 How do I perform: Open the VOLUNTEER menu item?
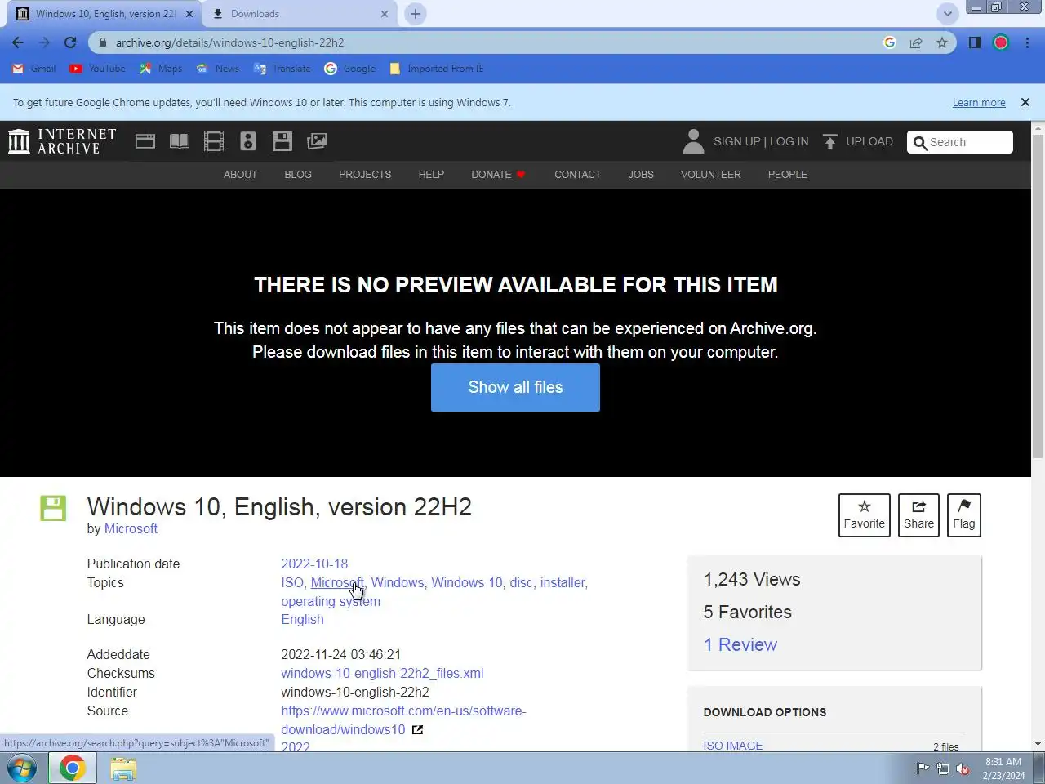[x=711, y=175]
